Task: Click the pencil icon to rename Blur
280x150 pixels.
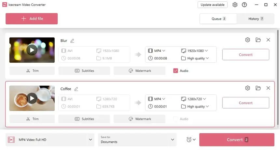Action: (72, 41)
